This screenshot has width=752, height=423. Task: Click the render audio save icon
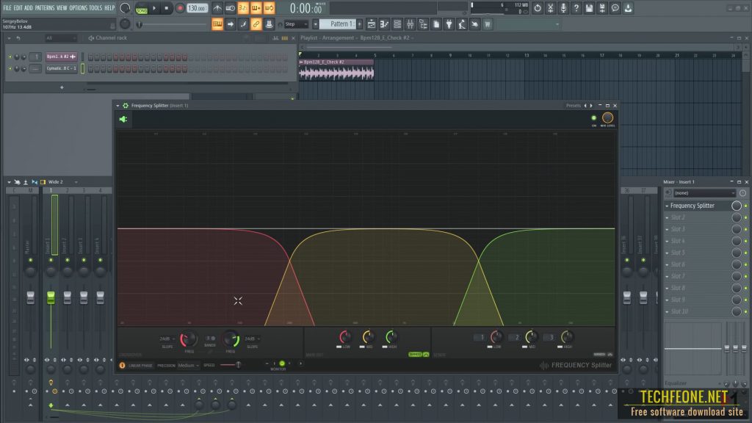point(602,8)
